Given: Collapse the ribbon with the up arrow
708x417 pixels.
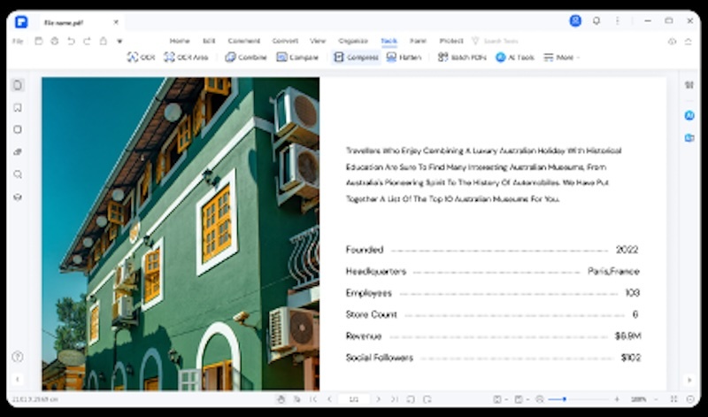Looking at the screenshot, I should [689, 41].
